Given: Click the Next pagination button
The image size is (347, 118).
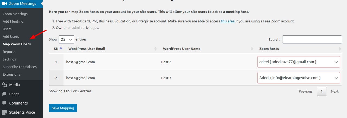Looking at the screenshot, I should pyautogui.click(x=335, y=91).
